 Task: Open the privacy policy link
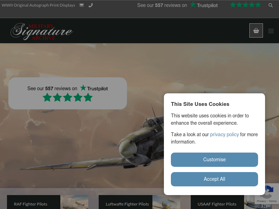click(x=224, y=134)
